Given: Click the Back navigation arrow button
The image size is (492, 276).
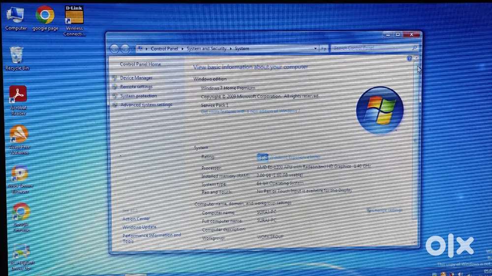Looking at the screenshot, I should tap(114, 49).
